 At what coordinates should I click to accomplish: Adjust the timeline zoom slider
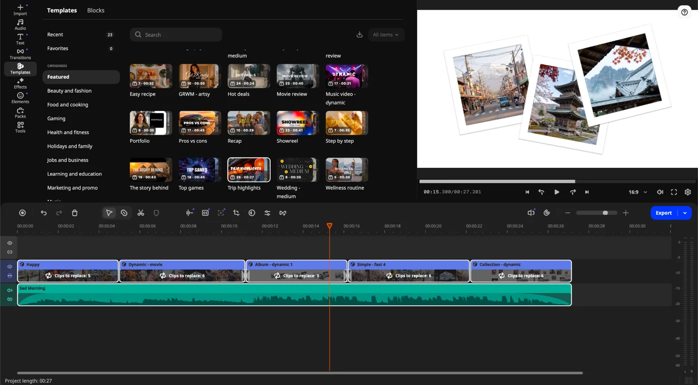596,213
